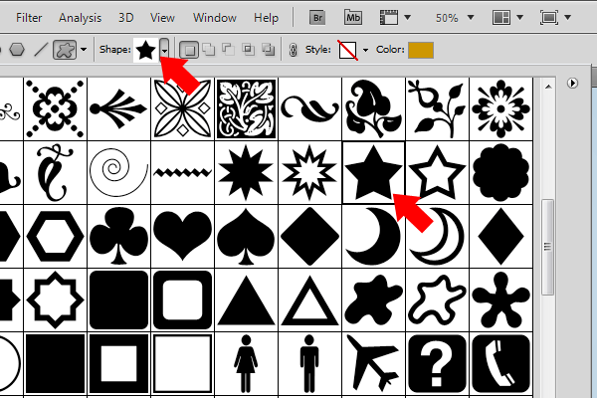The height and width of the screenshot is (398, 597).
Task: Click the current Shape star preview
Action: (x=146, y=50)
